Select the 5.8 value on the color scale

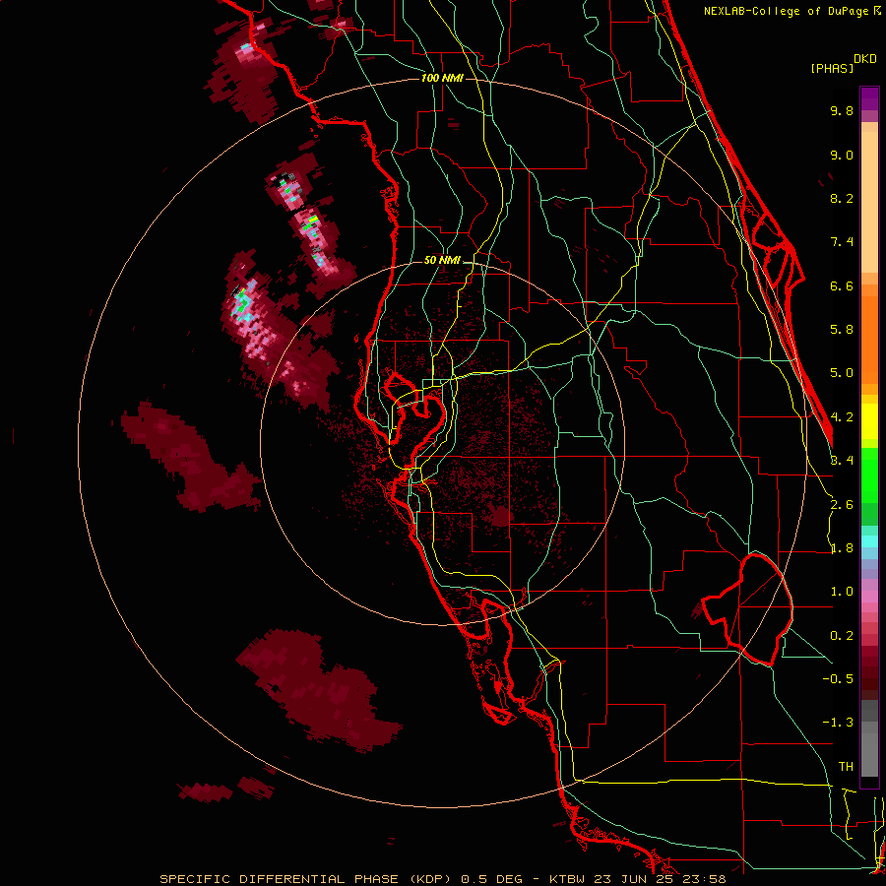[842, 330]
